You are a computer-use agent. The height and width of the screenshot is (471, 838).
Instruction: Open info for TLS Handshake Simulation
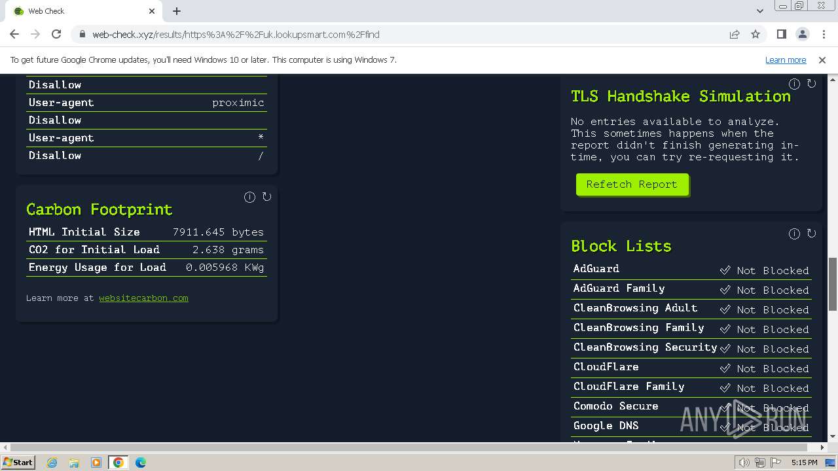(794, 84)
